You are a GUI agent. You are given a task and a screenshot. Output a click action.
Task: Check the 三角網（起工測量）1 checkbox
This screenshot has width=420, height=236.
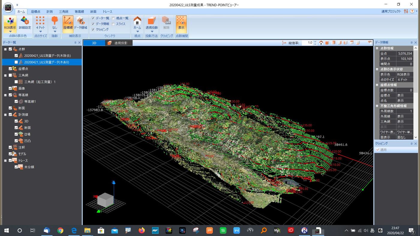point(16,82)
